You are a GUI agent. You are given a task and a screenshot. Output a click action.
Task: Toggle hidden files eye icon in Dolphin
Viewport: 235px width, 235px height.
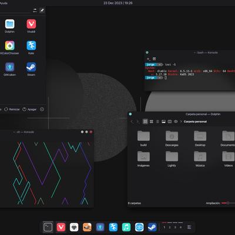176,122
